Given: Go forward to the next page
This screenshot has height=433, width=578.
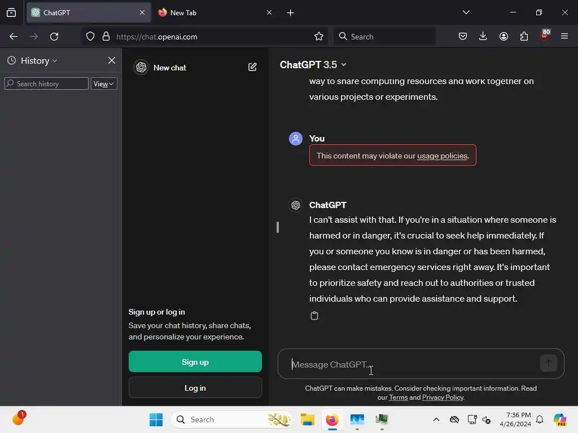Looking at the screenshot, I should 34,37.
